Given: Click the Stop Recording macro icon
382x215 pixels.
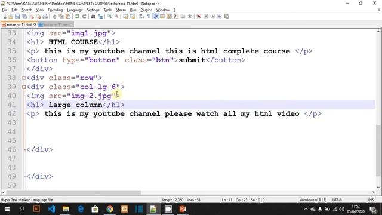Looking at the screenshot, I should point(205,16).
